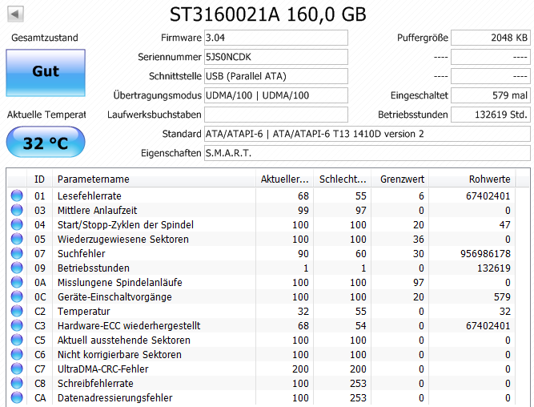
Task: Click status orb for Datenadressierungsfehler
Action: point(17,397)
